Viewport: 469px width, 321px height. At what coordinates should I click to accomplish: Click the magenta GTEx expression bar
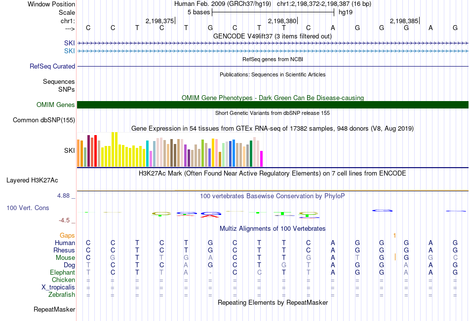point(261,159)
